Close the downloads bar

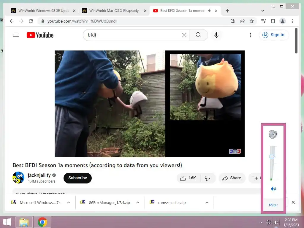pos(293,202)
